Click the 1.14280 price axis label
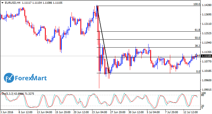Viewport: 212px width, 114px height. tap(206, 5)
